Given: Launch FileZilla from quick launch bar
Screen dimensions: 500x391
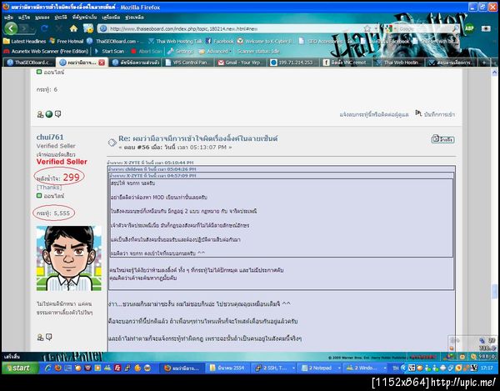Looking at the screenshot, I should 117,368.
